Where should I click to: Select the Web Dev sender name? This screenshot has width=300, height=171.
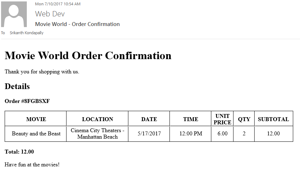tap(50, 14)
